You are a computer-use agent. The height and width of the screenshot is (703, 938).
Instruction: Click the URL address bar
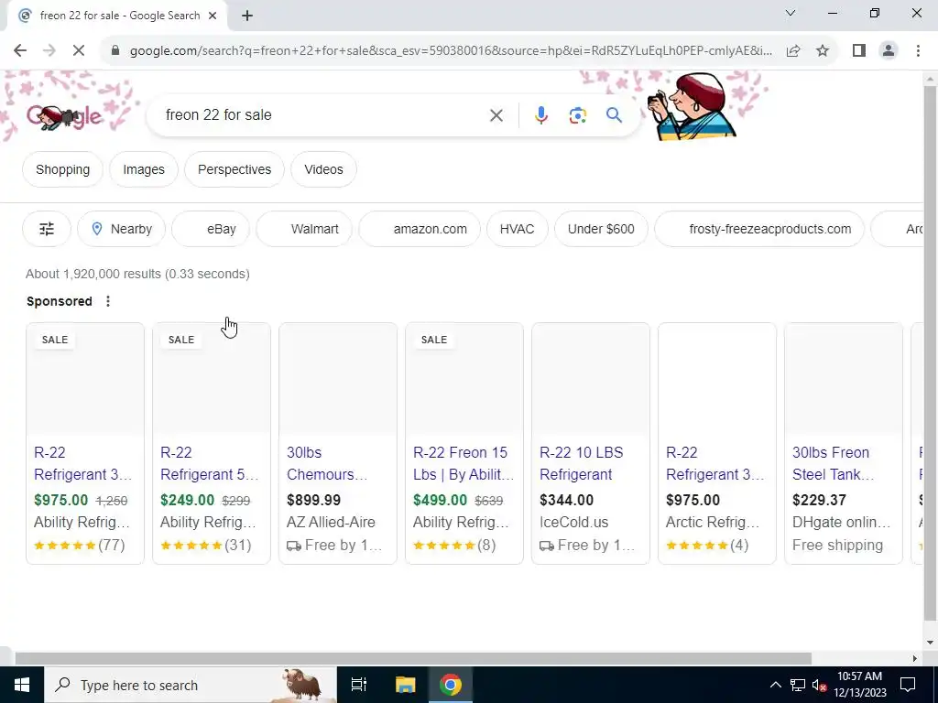451,51
